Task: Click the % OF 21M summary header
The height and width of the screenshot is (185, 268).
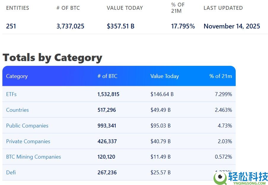Action: point(178,8)
